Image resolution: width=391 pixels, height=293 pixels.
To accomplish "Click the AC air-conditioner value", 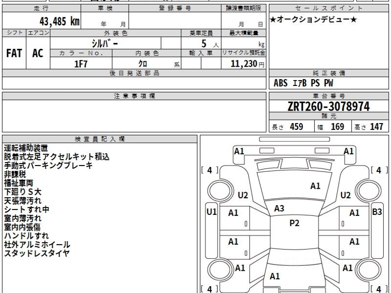I will [38, 53].
